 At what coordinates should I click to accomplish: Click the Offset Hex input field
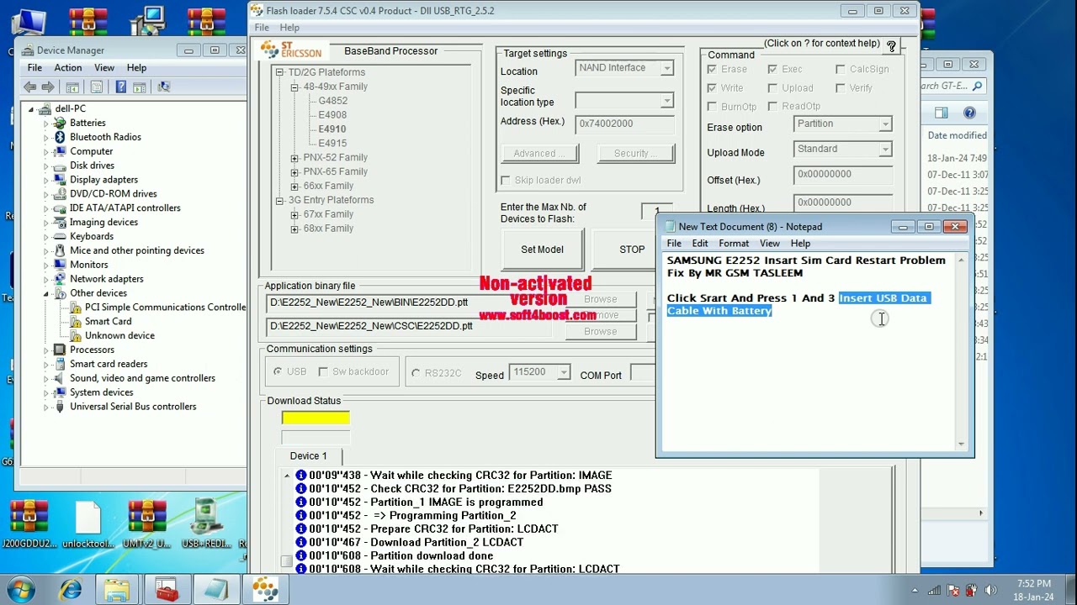842,175
